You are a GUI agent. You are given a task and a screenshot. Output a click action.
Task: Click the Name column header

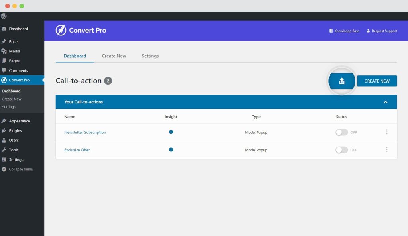click(x=69, y=117)
